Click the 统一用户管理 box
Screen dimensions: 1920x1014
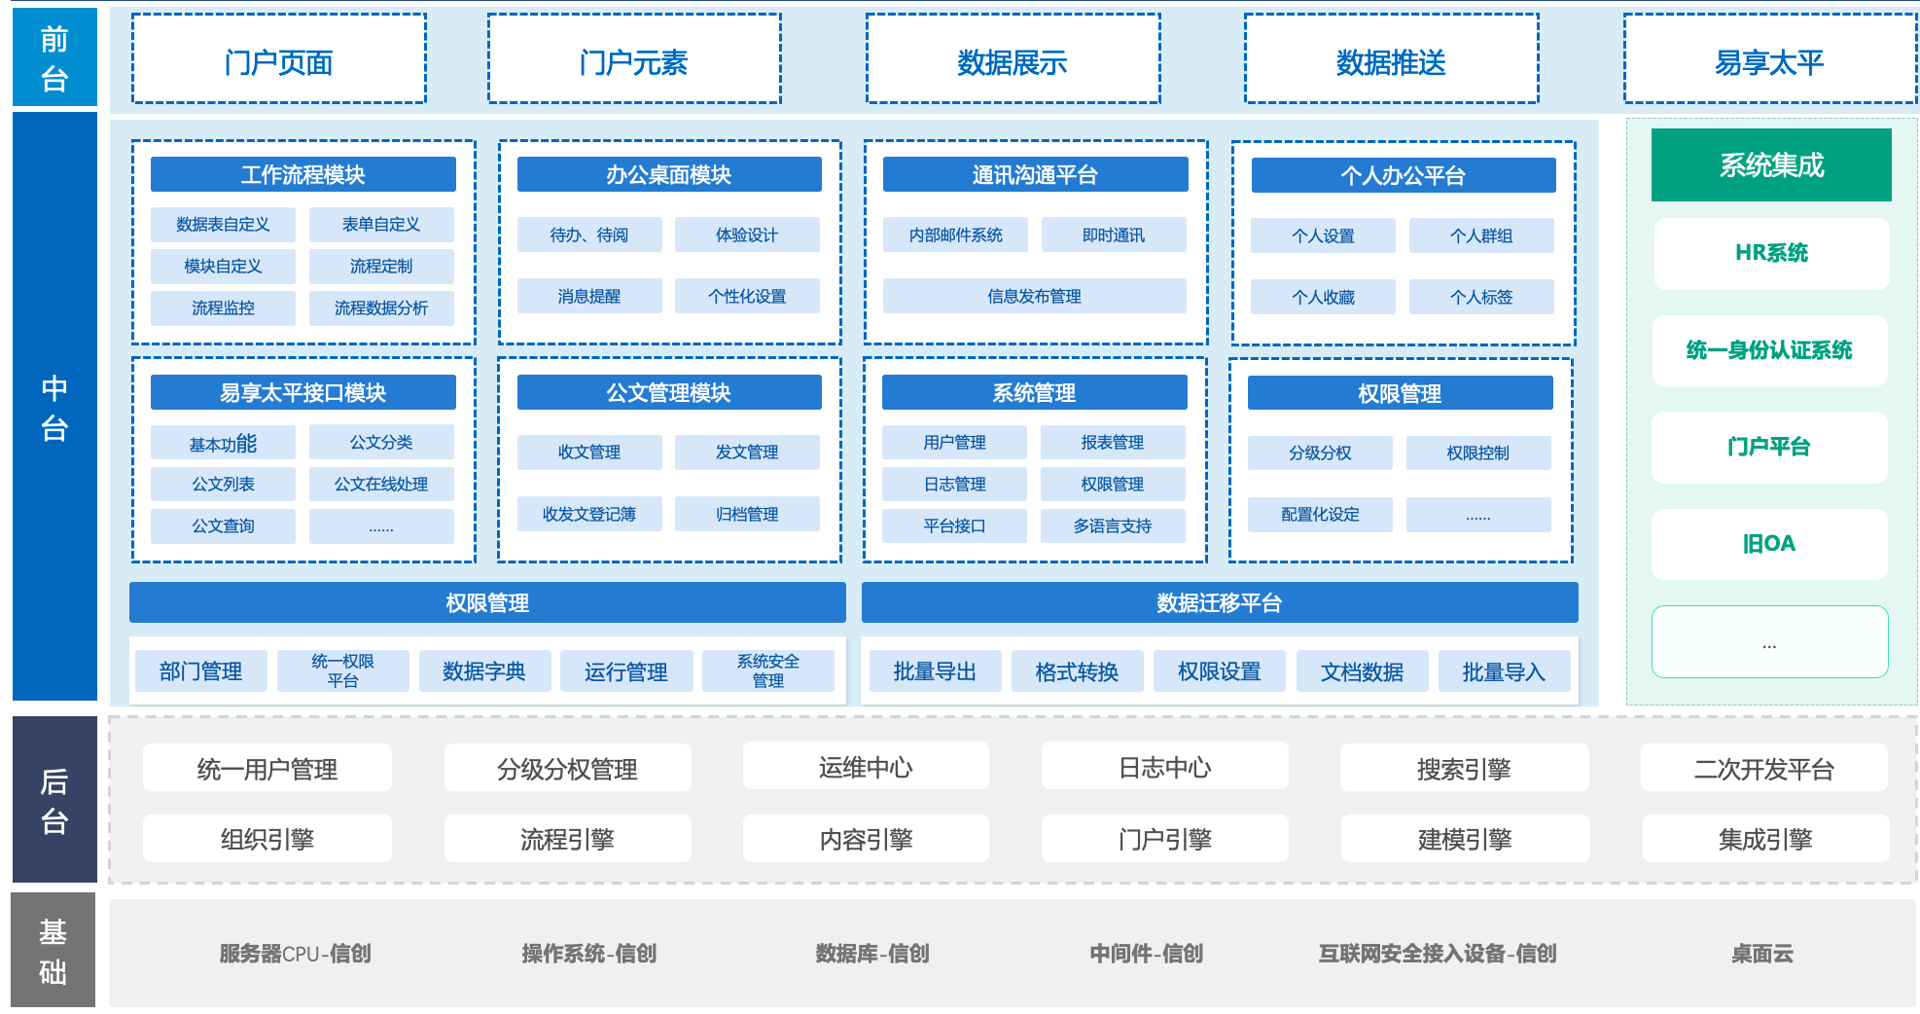[x=267, y=769]
